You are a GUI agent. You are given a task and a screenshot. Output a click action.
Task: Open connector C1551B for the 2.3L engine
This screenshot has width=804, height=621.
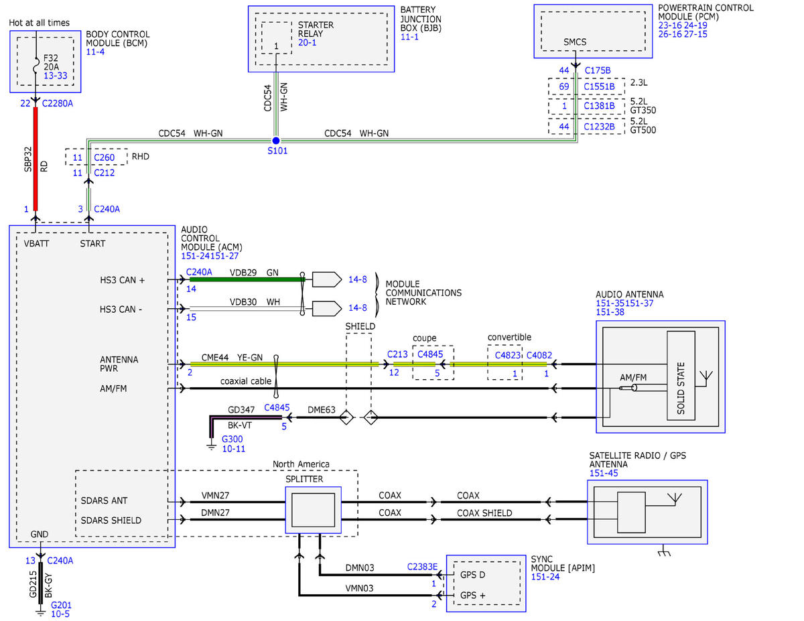pyautogui.click(x=600, y=88)
